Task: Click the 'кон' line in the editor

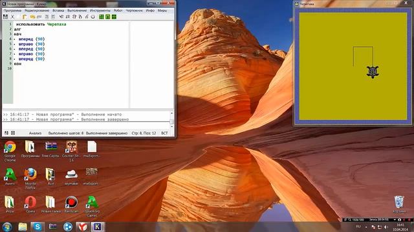Action: [17, 64]
